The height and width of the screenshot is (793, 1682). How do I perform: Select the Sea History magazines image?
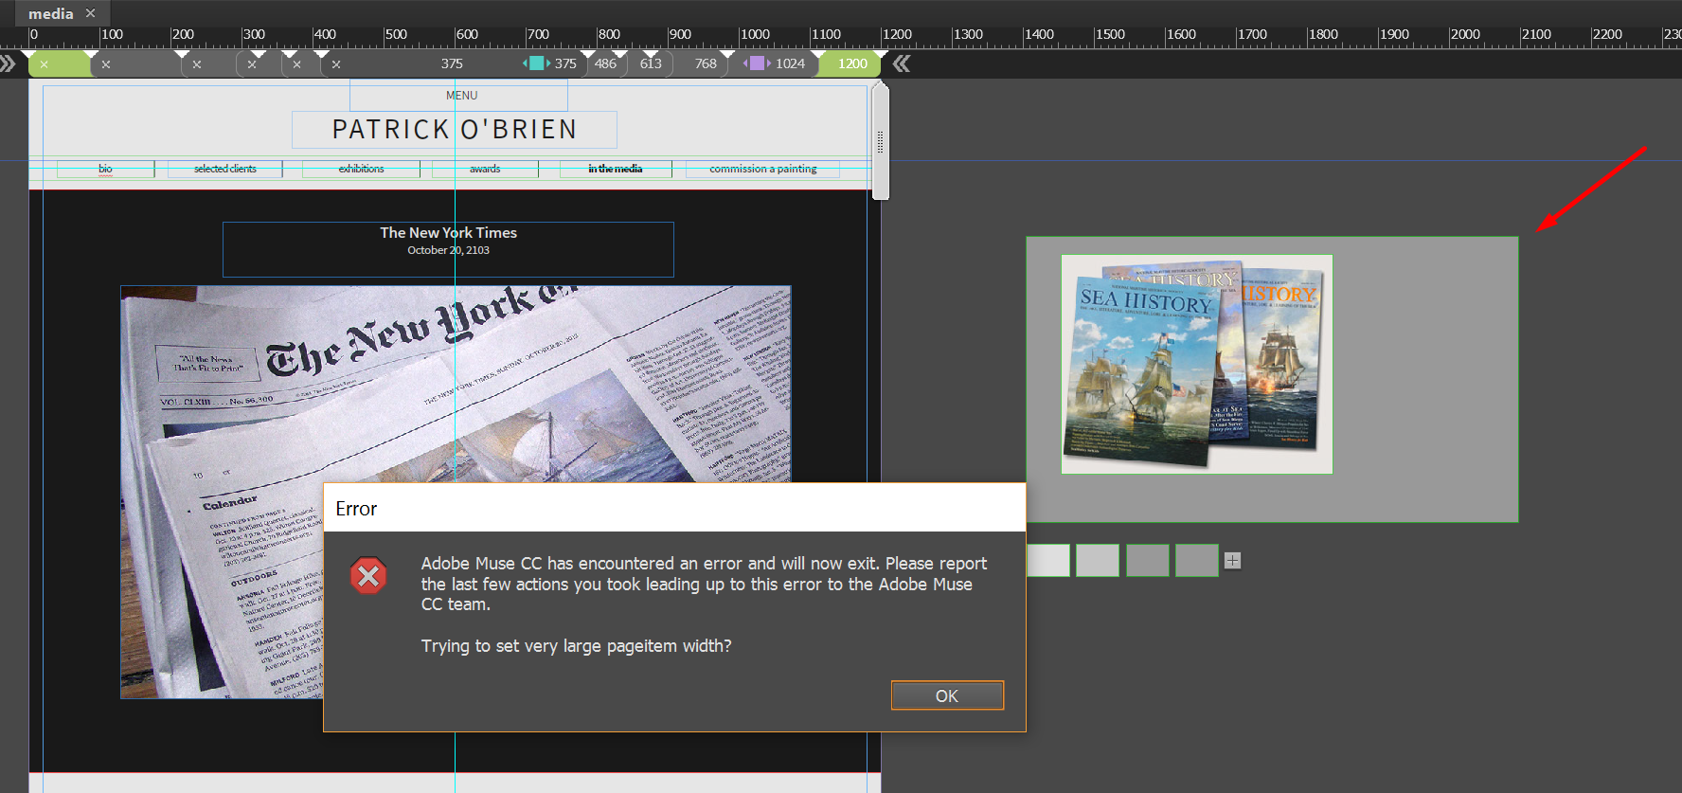[x=1197, y=364]
